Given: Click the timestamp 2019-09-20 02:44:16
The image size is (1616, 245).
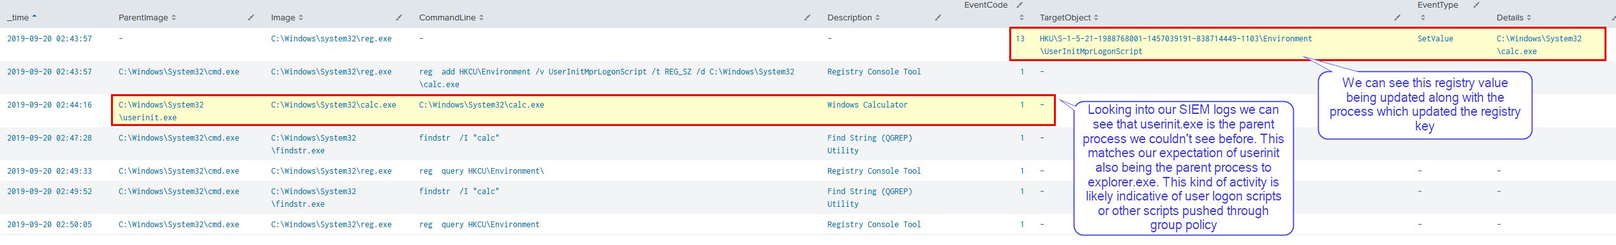Looking at the screenshot, I should point(49,105).
